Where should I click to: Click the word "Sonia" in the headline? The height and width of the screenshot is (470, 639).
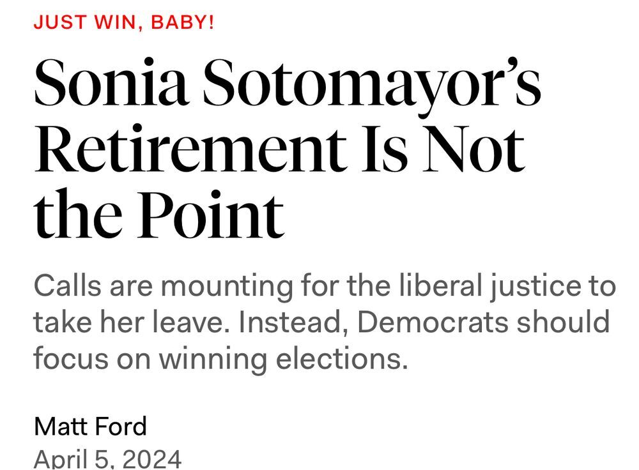pos(111,82)
